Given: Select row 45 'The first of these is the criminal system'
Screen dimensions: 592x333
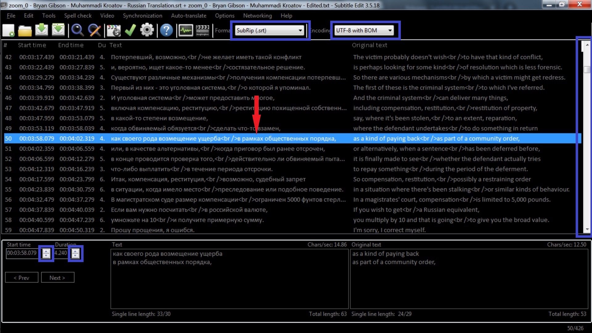Looking at the screenshot, I should coord(292,88).
